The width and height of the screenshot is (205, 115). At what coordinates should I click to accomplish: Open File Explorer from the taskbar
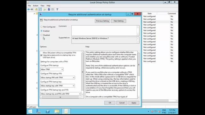57,111
